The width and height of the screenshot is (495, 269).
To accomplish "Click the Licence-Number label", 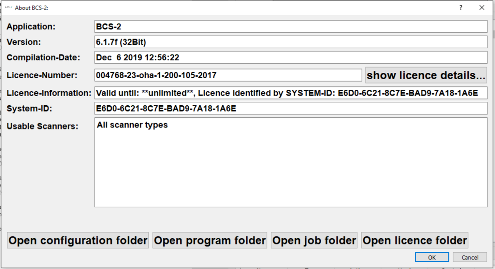I will coord(42,75).
